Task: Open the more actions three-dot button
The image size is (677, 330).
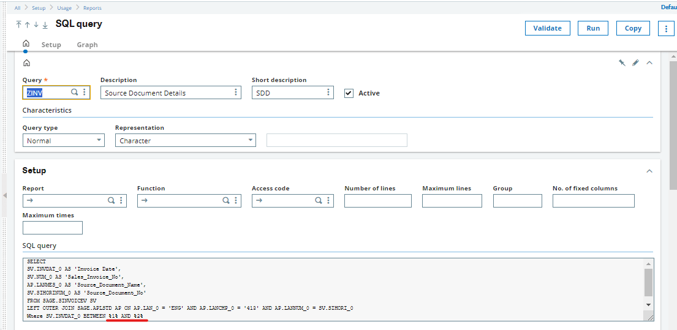Action: click(x=665, y=28)
